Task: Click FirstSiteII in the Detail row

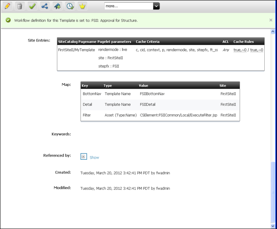Action: 228,104
